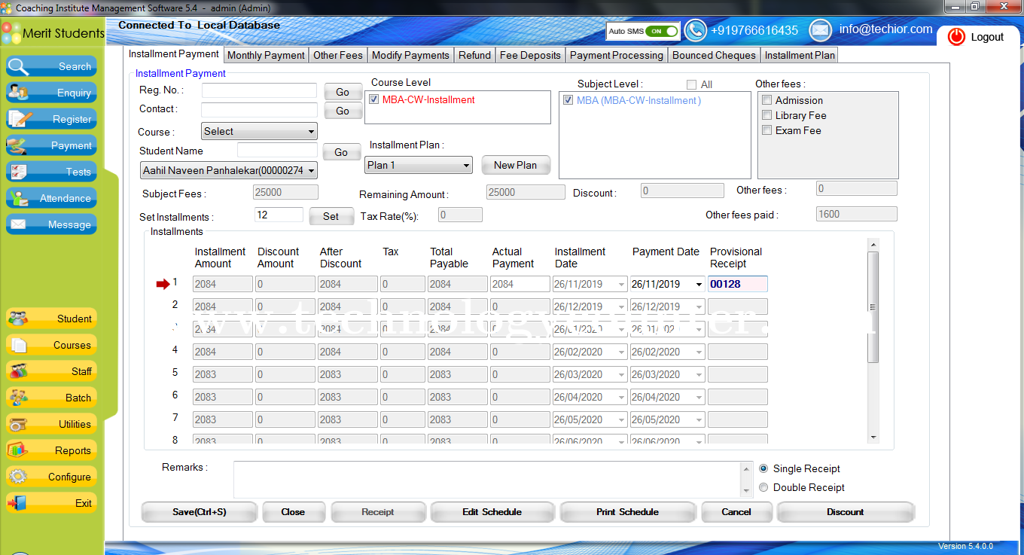
Task: Open the Search sidebar button
Action: [51, 66]
